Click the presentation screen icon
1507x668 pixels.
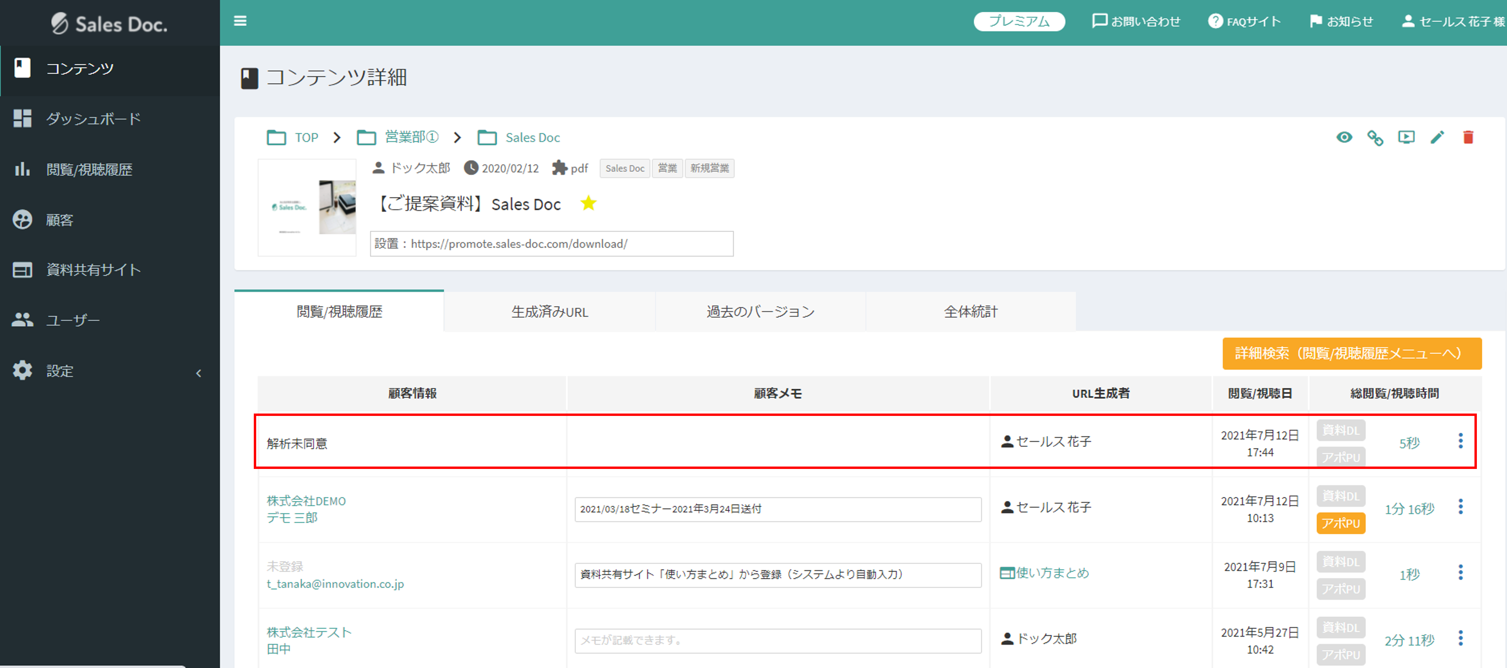coord(1406,137)
